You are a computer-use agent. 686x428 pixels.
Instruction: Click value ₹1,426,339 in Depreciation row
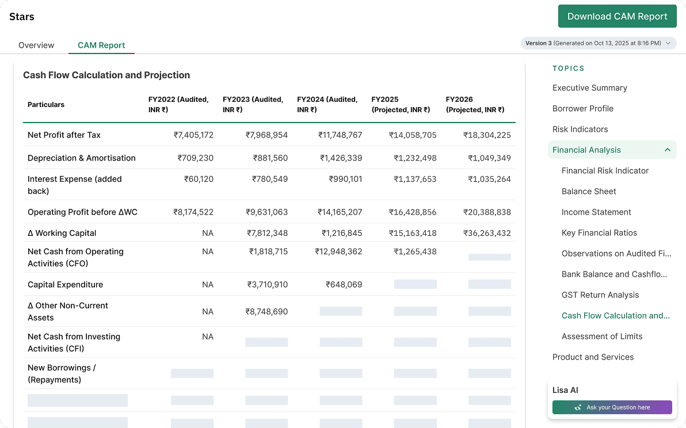(x=341, y=158)
